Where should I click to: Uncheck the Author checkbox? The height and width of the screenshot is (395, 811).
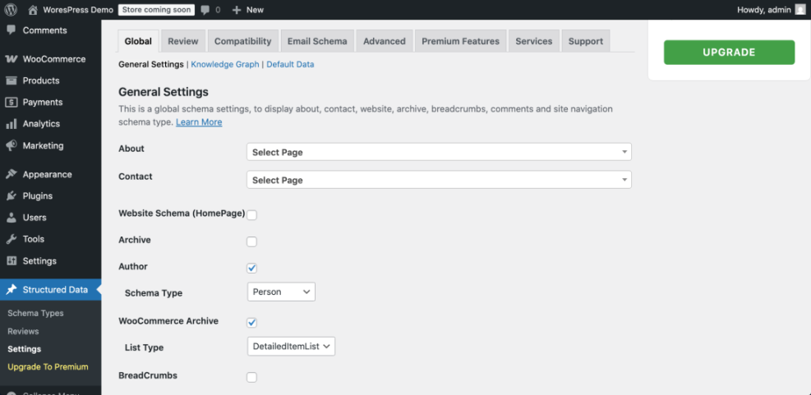pyautogui.click(x=252, y=268)
